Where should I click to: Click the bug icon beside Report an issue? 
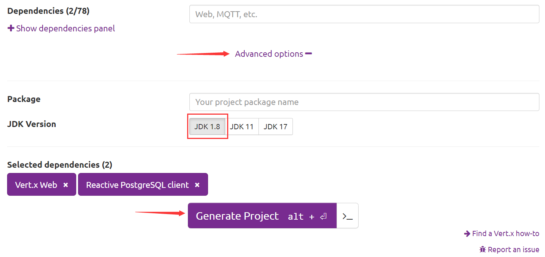(x=483, y=250)
